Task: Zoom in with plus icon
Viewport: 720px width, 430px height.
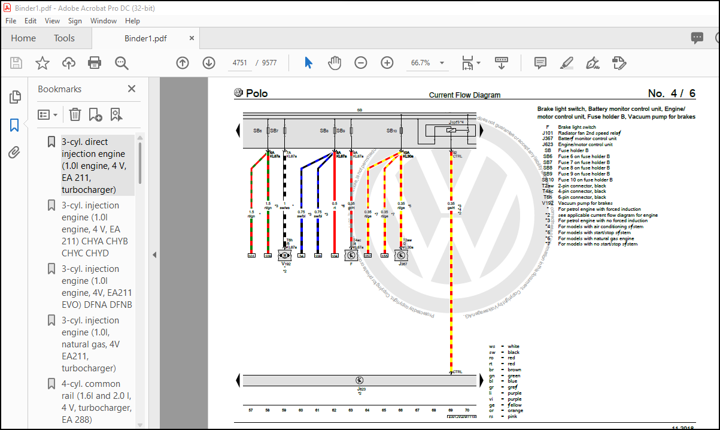Action: pyautogui.click(x=387, y=63)
